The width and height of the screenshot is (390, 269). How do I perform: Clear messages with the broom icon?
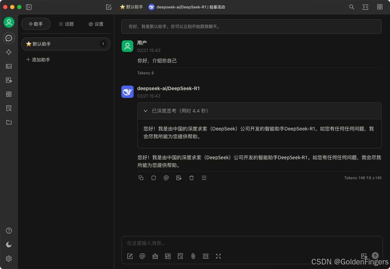[155, 256]
